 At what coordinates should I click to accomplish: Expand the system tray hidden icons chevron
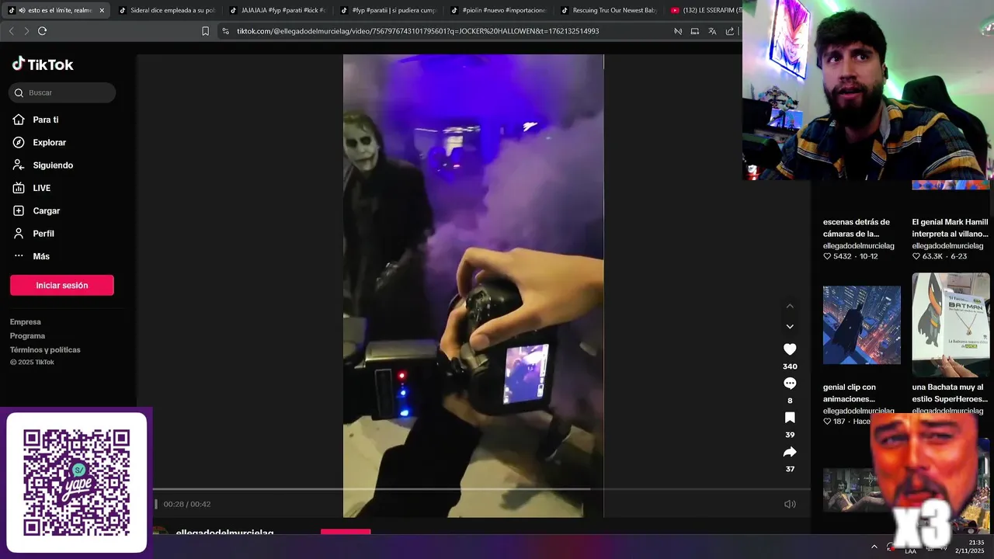tap(874, 547)
